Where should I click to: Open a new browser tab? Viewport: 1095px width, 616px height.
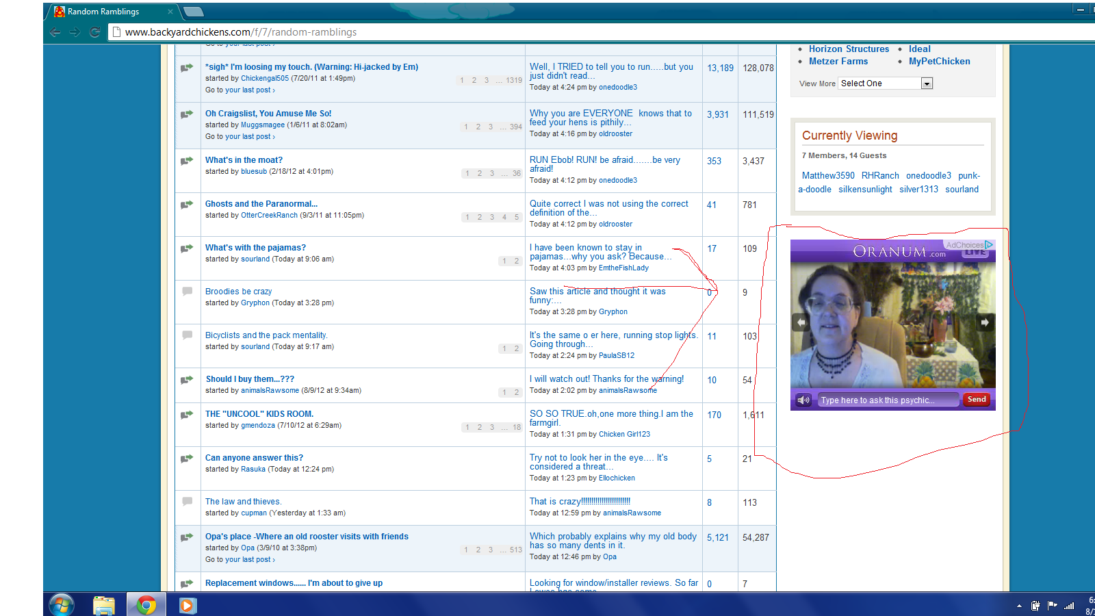click(194, 12)
